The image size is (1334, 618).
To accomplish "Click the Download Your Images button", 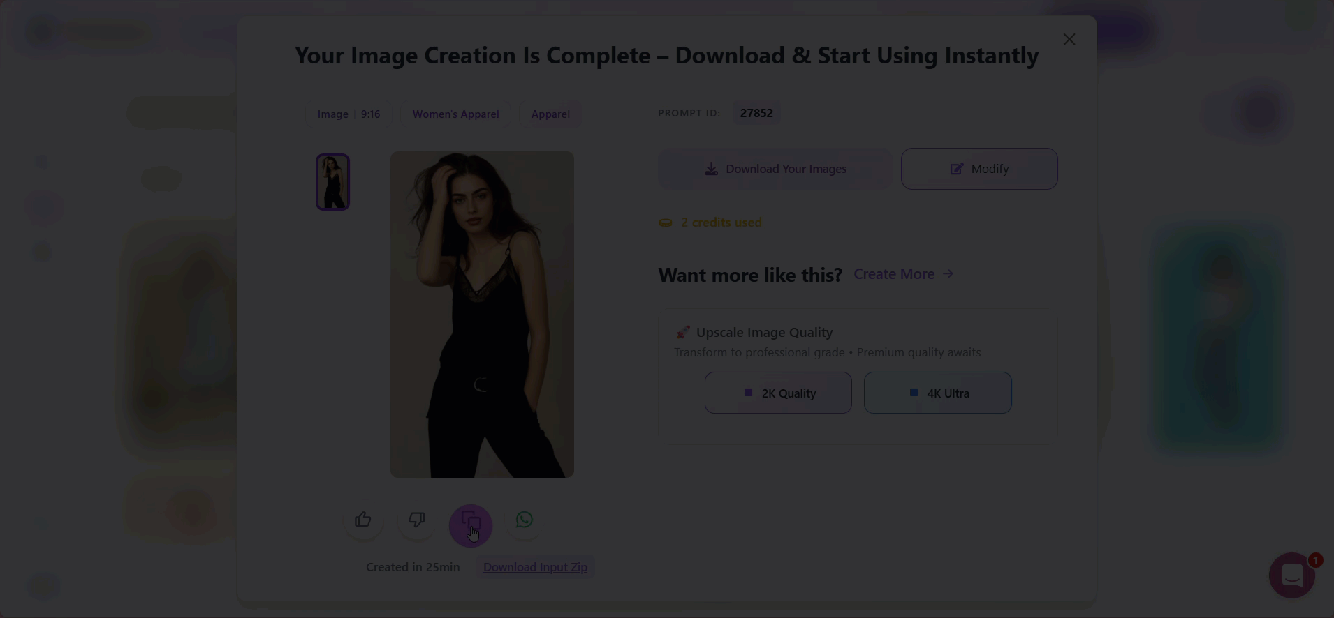I will pyautogui.click(x=775, y=169).
